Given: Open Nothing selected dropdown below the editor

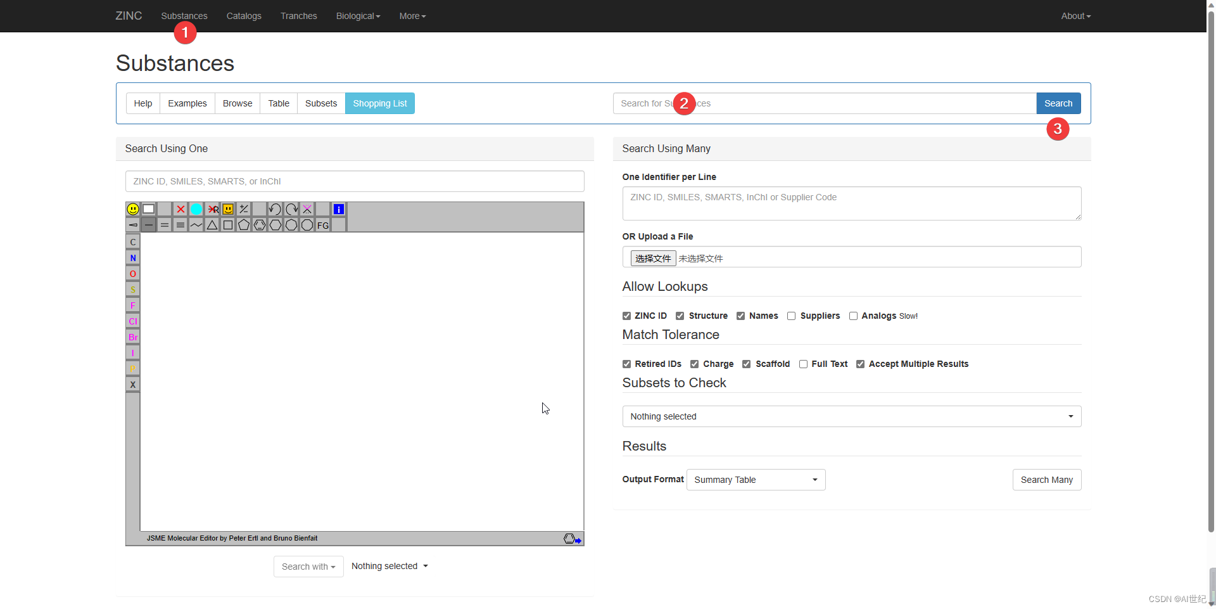Looking at the screenshot, I should tap(389, 566).
